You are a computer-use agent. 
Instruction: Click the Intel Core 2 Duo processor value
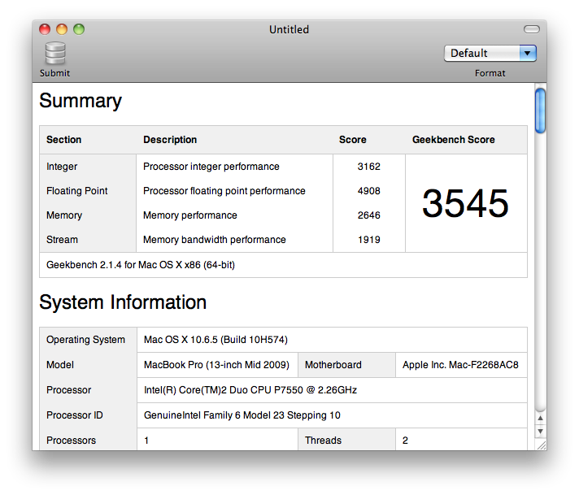(x=250, y=390)
